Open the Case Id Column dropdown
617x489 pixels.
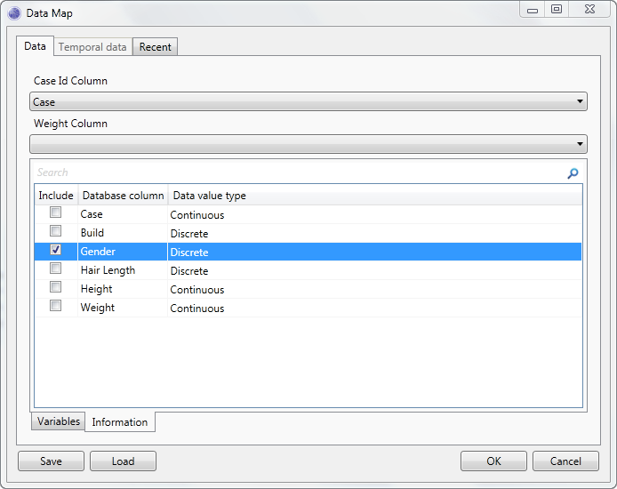[308, 101]
